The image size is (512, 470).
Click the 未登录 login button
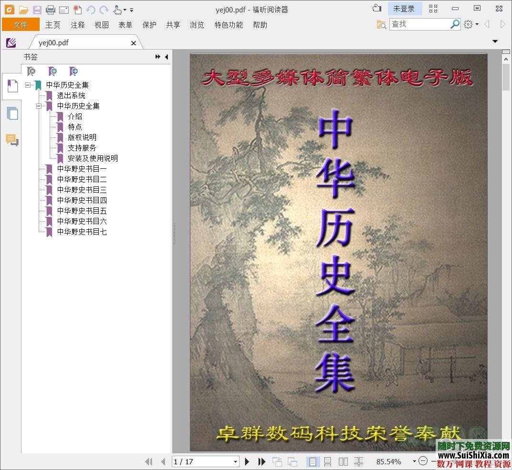tap(405, 8)
